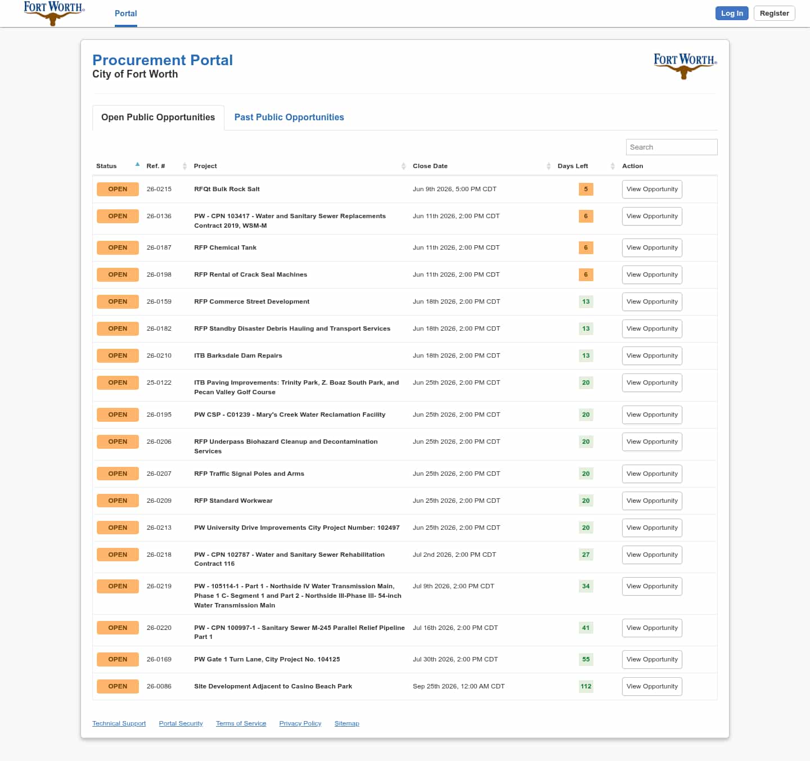810x761 pixels.
Task: View Opportunity for ref 26-0136 sewer replacements
Action: click(x=652, y=216)
